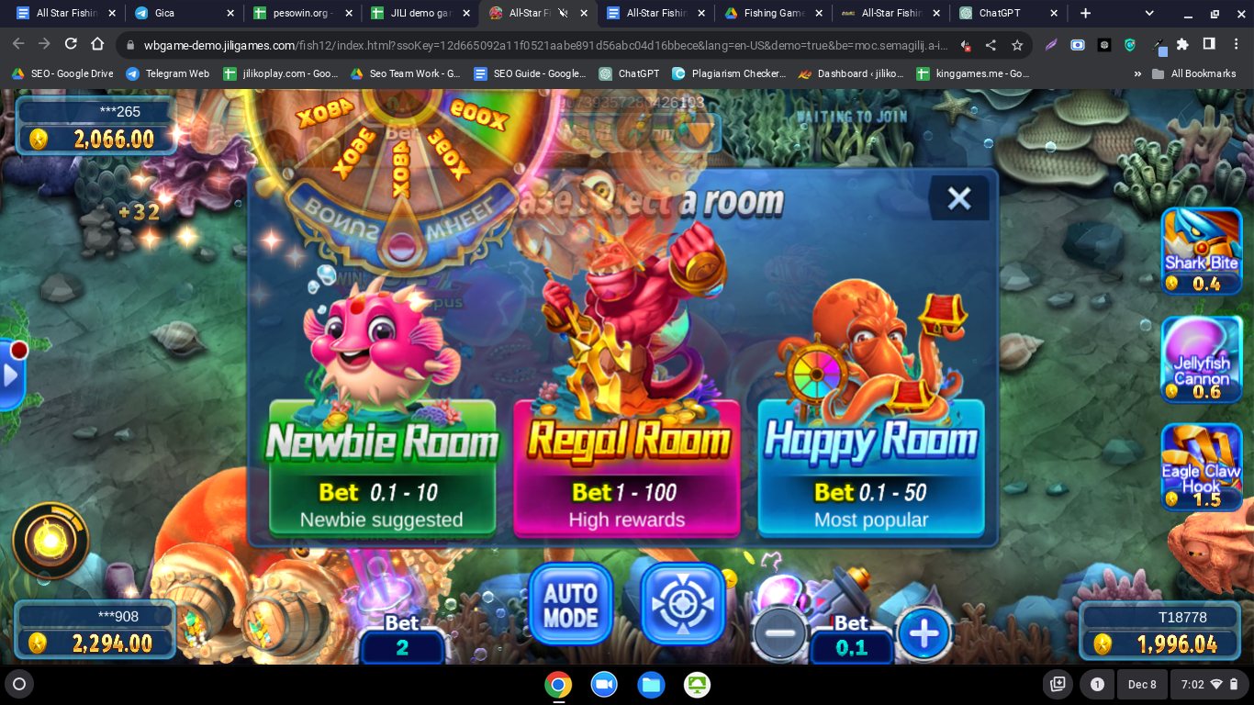Open Seo Team Work bookmark

pyautogui.click(x=406, y=73)
